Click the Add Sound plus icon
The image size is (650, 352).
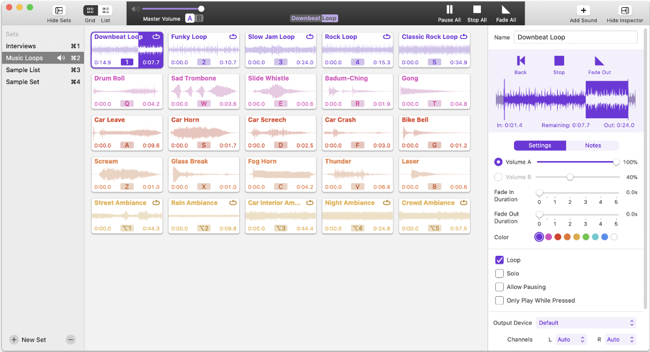point(583,10)
